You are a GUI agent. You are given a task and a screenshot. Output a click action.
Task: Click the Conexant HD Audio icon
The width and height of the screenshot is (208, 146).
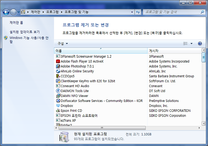coord(58,86)
